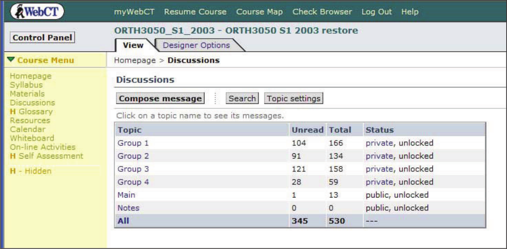Open the Group 1 topic
The width and height of the screenshot is (507, 249).
click(133, 143)
